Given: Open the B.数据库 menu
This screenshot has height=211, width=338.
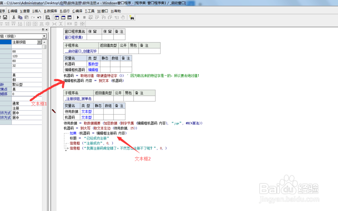Looking at the screenshot, I should pos(50,11).
